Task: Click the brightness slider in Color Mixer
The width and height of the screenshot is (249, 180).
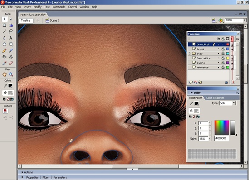Action: [x=233, y=127]
